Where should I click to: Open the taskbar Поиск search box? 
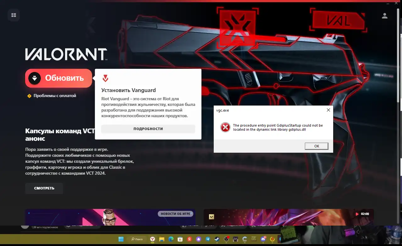[x=137, y=239]
